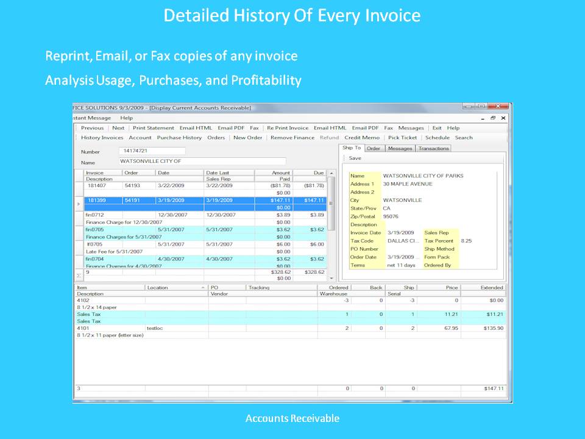Click the Tax Code value DALLAS CI...

click(x=403, y=241)
